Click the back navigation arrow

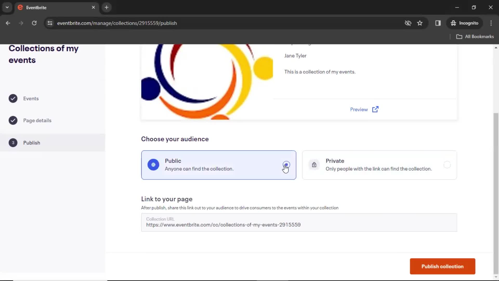point(8,23)
